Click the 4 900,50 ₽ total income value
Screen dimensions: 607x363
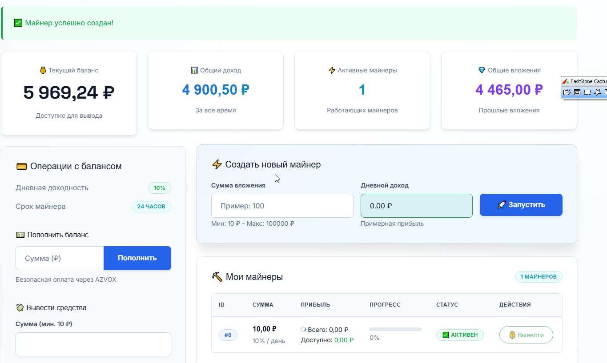[x=216, y=90]
